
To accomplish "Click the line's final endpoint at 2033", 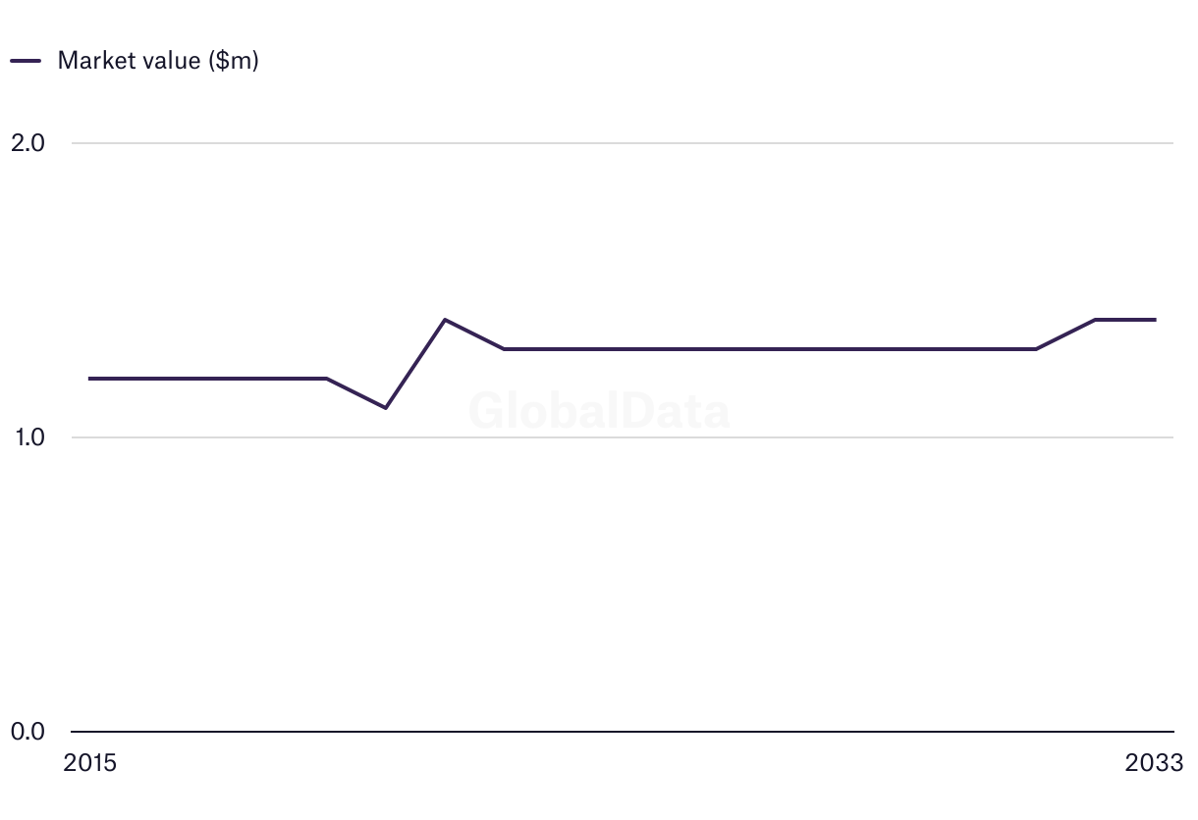I will (1155, 320).
